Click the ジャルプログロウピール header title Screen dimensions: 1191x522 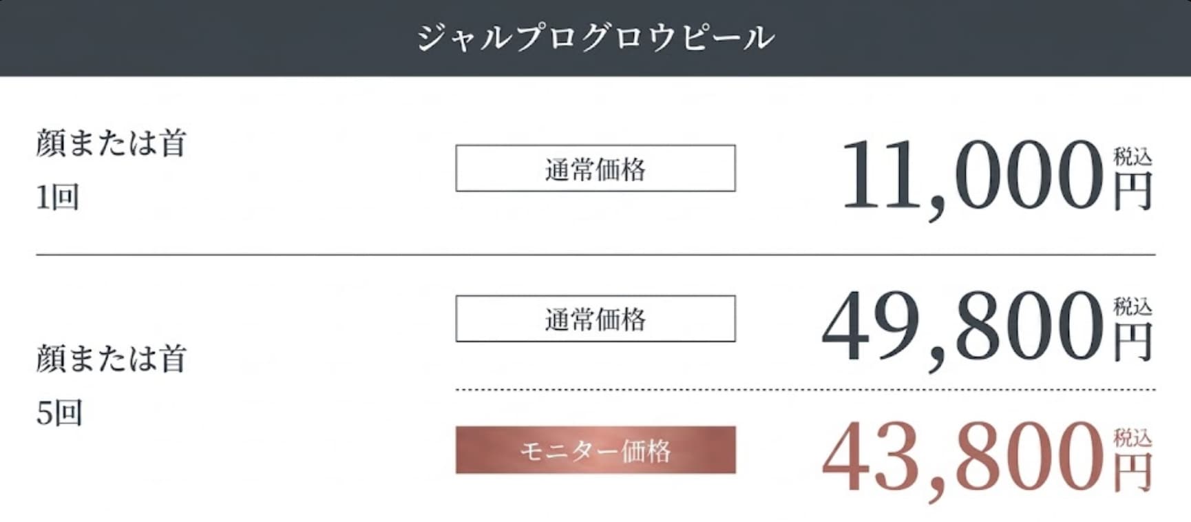pos(595,37)
